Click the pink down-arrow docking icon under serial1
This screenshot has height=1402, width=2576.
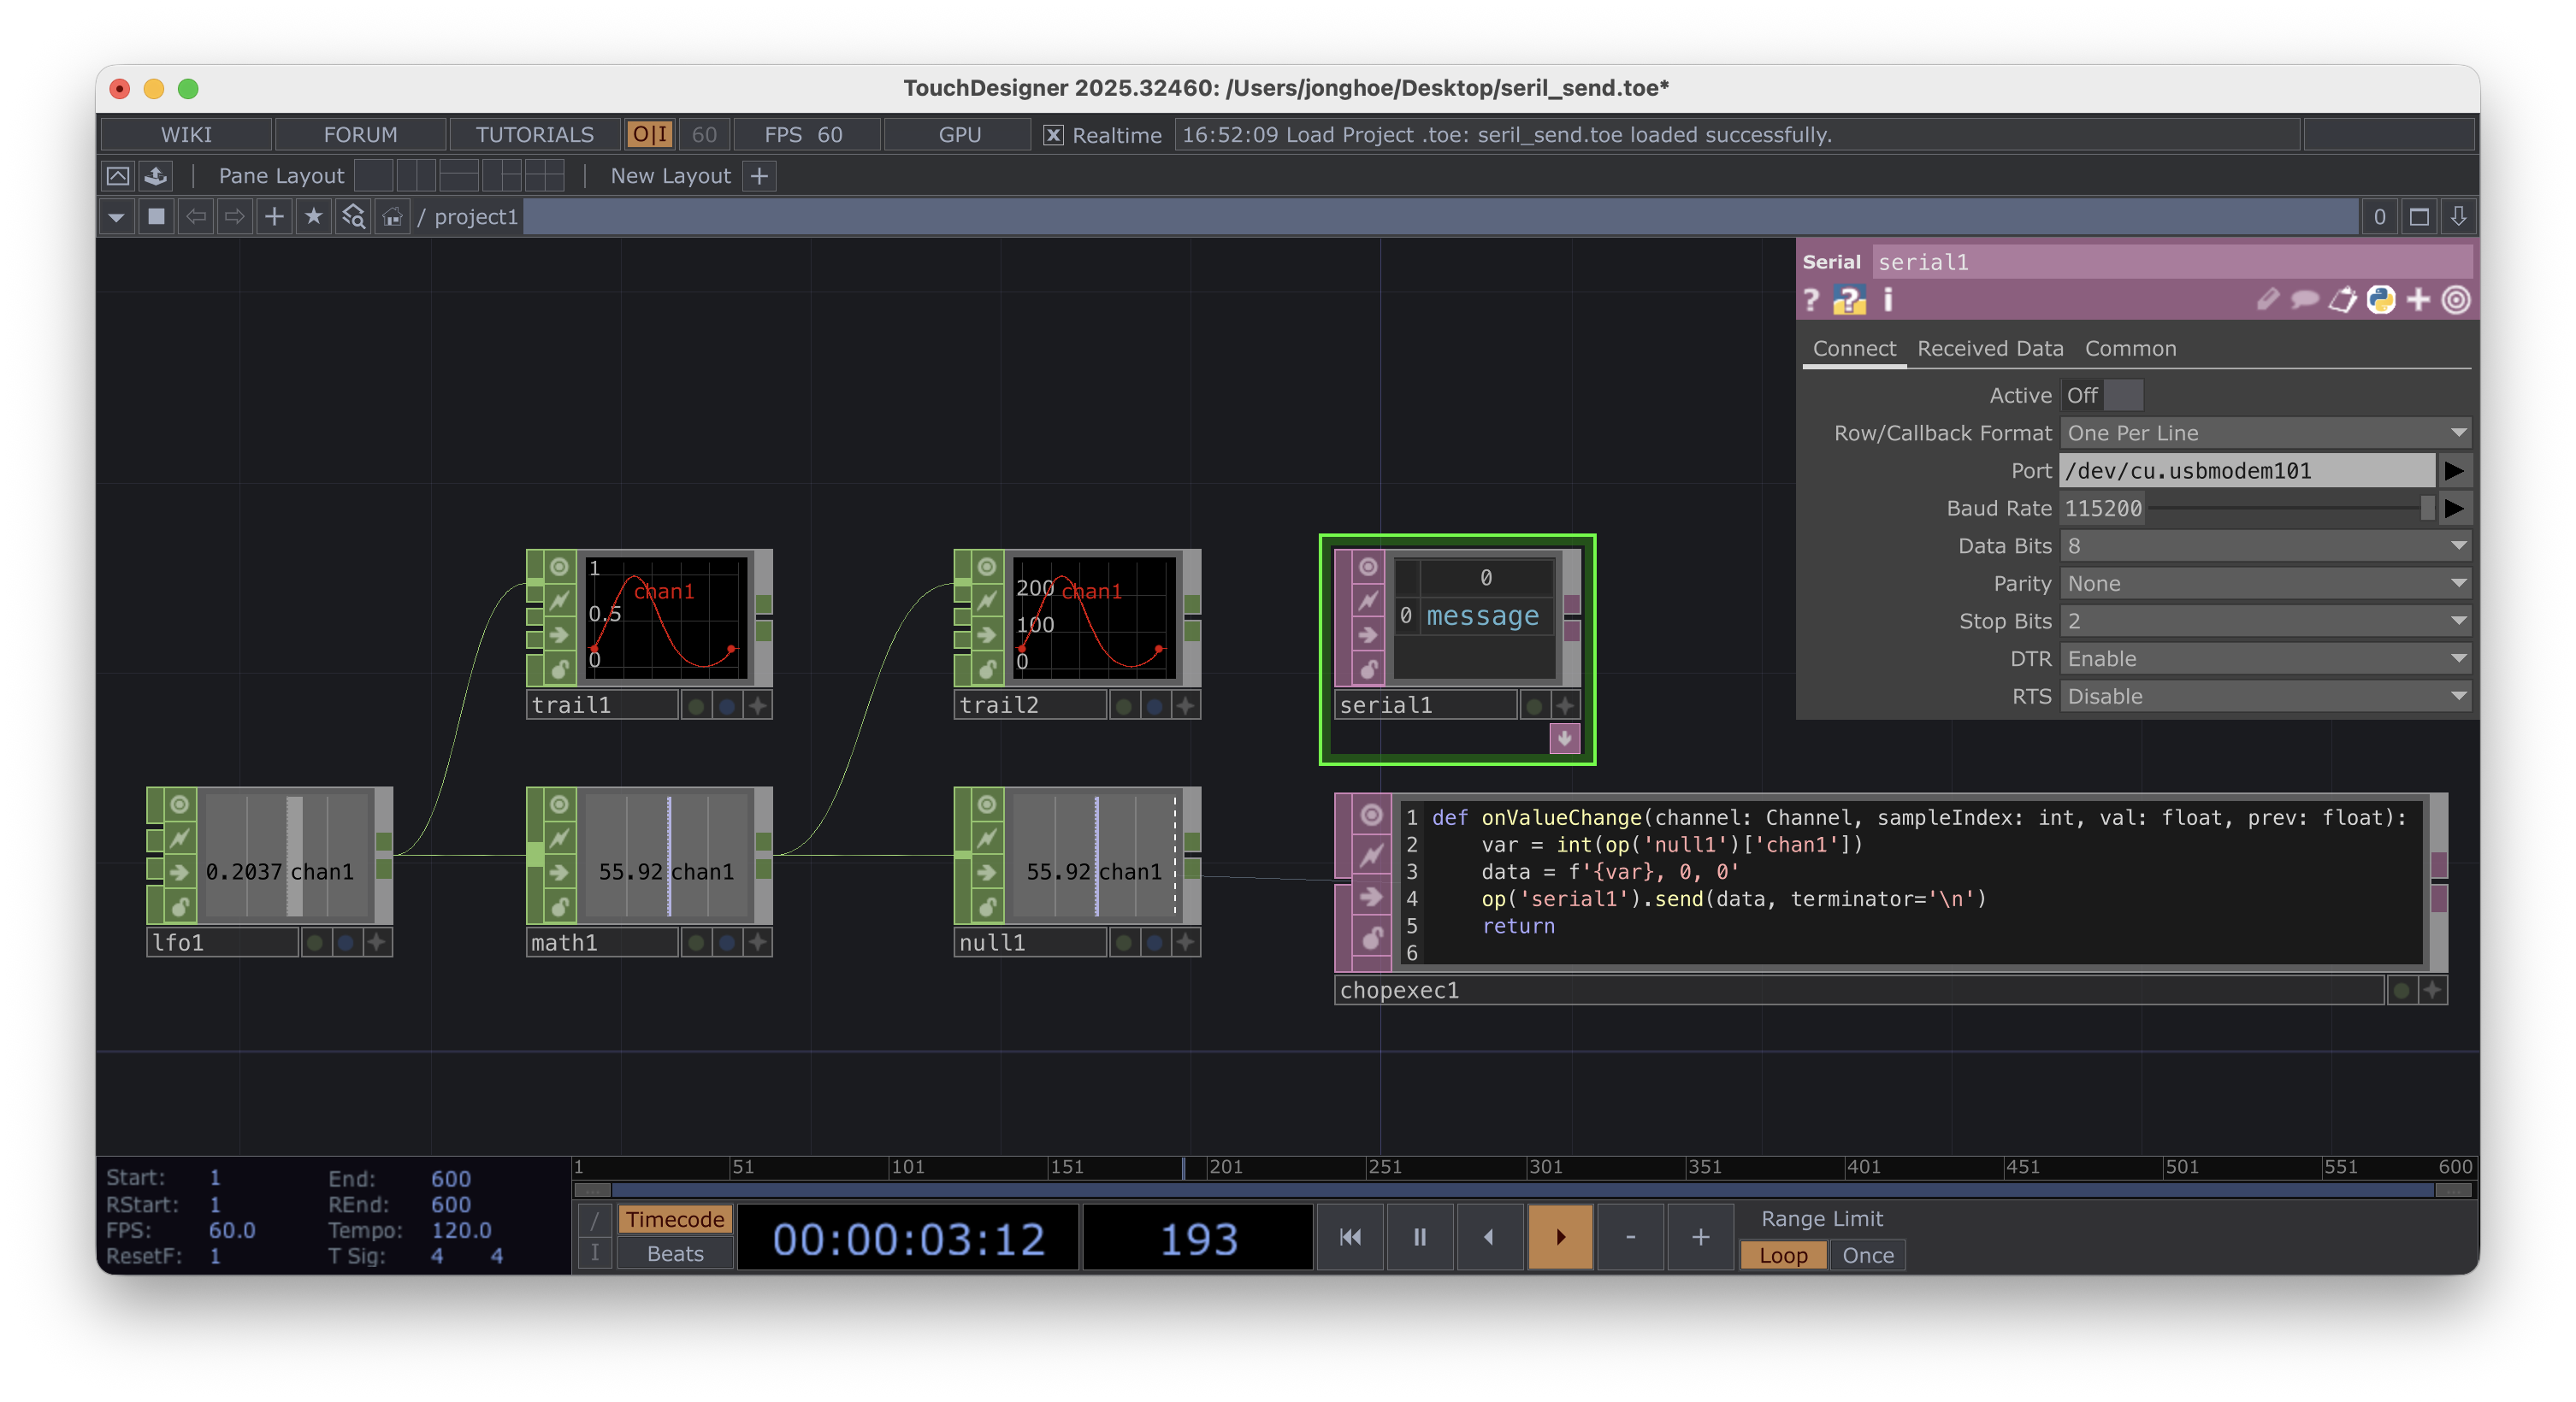(x=1564, y=739)
